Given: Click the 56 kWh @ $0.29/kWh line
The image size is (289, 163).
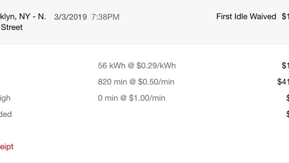Looking at the screenshot, I should [x=137, y=66].
